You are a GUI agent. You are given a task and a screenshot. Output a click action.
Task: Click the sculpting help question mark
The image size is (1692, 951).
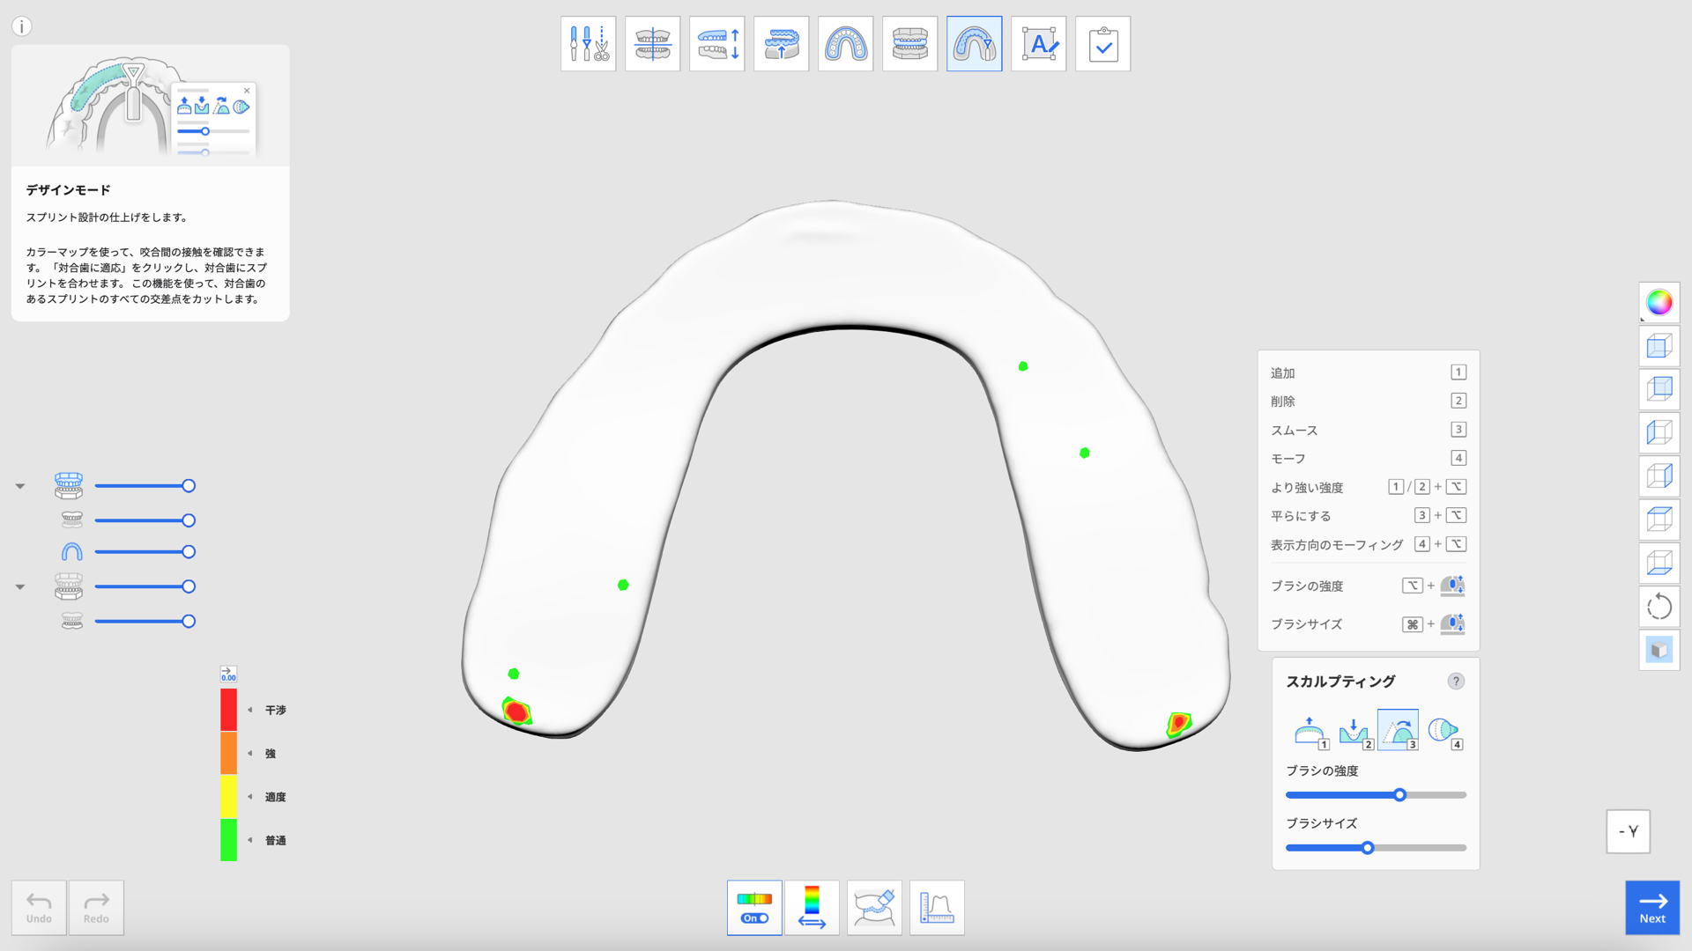1456,681
